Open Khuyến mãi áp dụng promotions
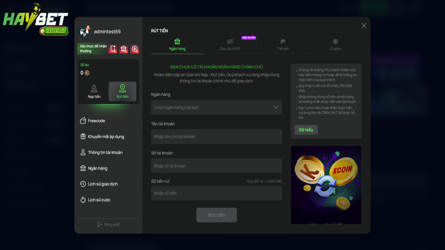This screenshot has width=445, height=250. (x=106, y=137)
